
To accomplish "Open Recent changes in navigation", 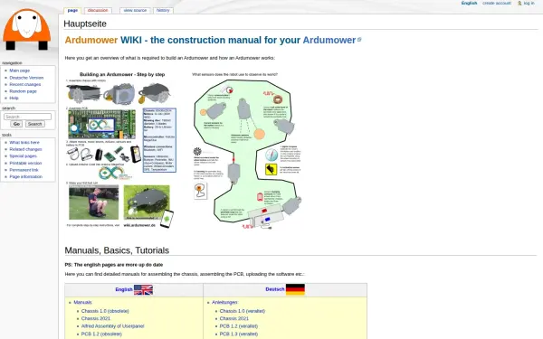I will tap(25, 84).
